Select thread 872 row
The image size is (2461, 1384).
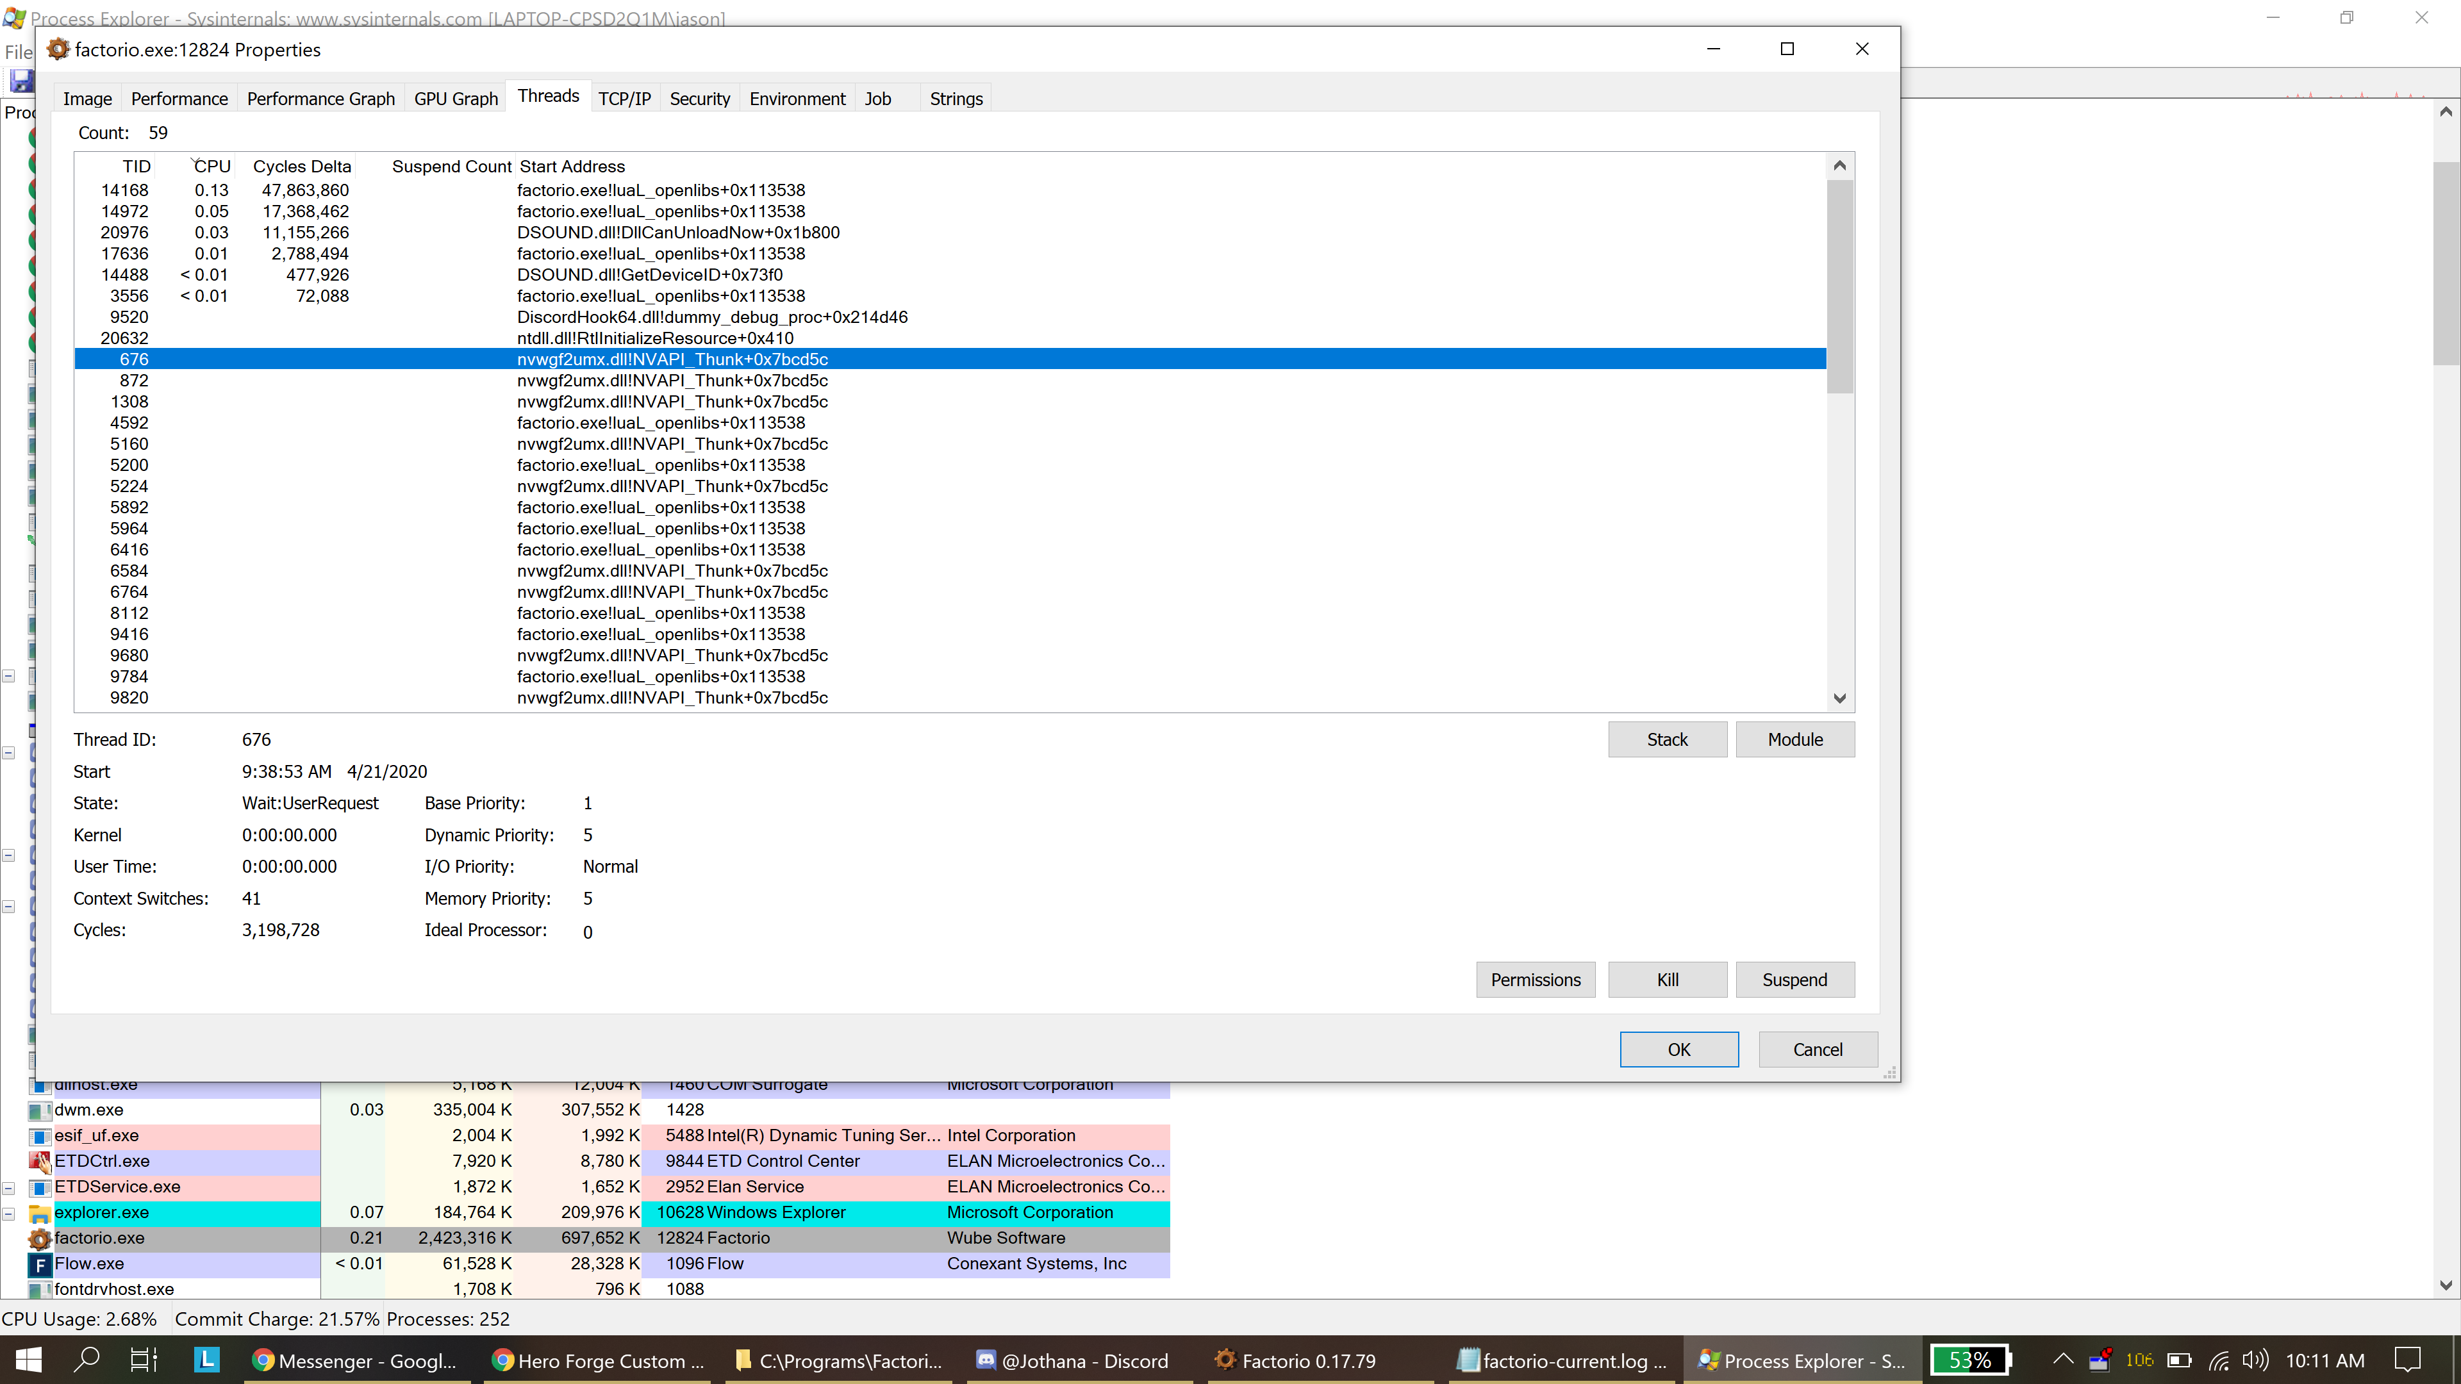point(950,380)
